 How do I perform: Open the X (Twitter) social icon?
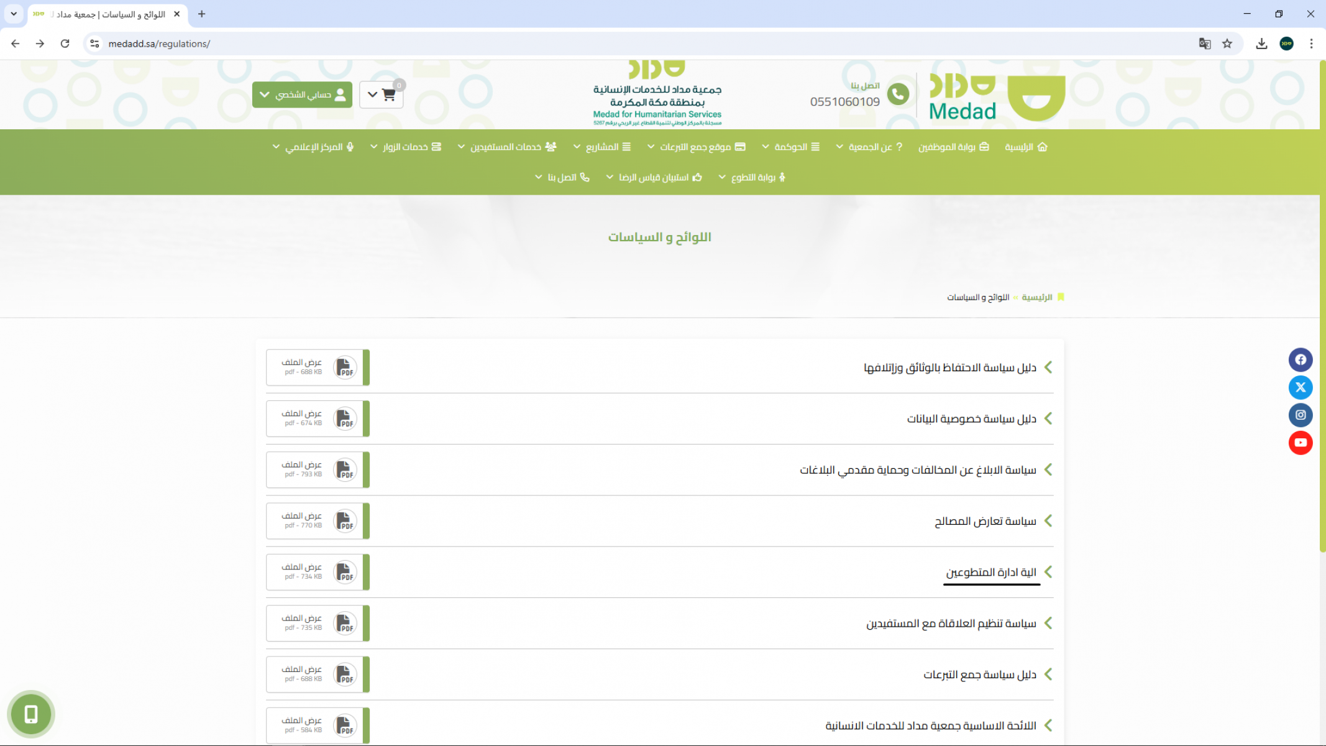click(x=1300, y=387)
